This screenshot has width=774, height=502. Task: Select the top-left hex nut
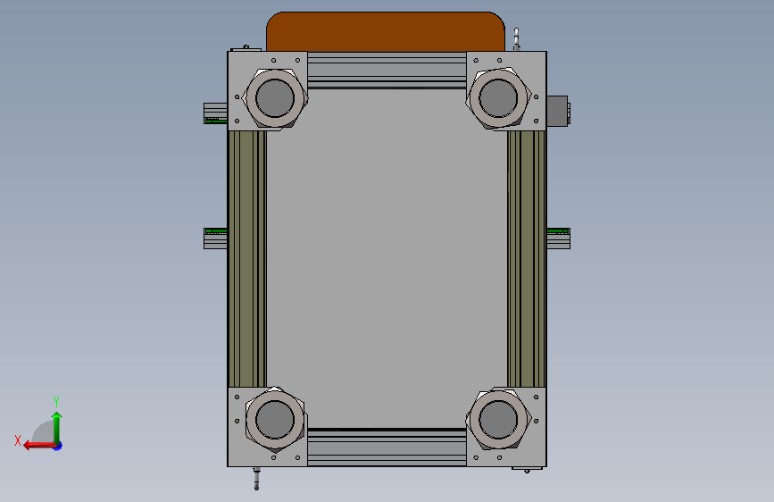[x=275, y=98]
